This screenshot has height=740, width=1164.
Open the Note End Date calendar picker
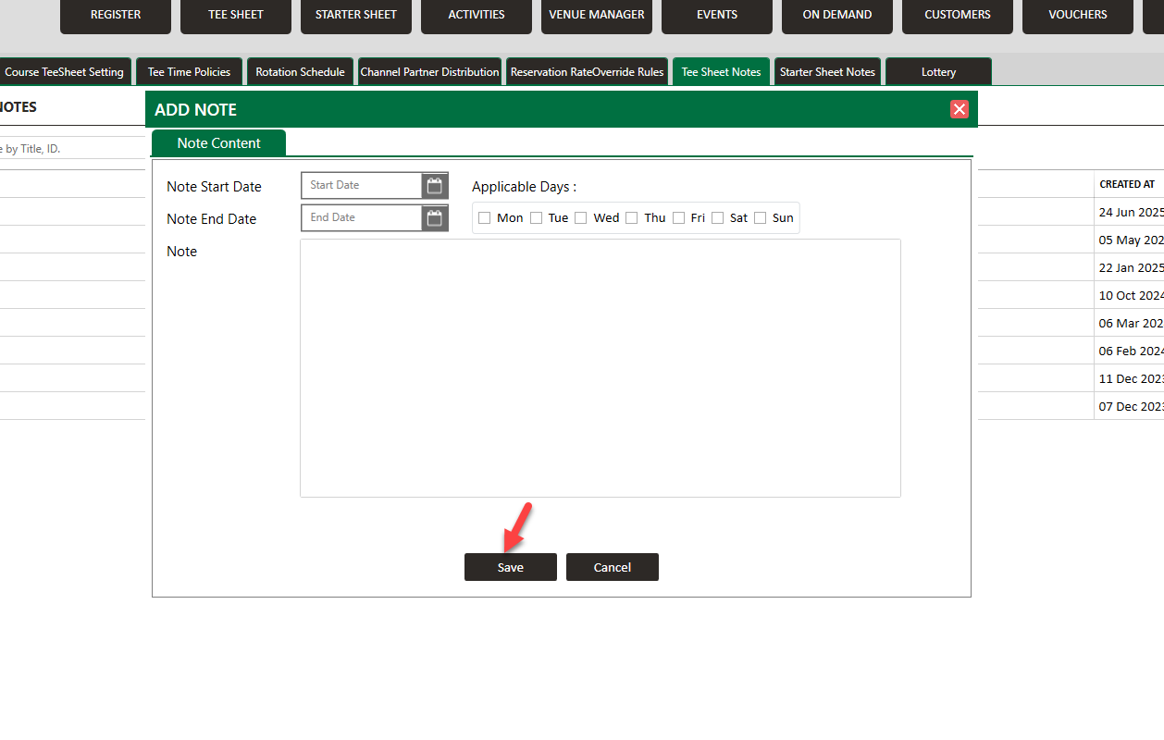click(x=435, y=218)
